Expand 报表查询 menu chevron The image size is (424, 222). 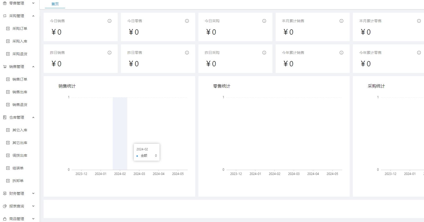click(33, 206)
